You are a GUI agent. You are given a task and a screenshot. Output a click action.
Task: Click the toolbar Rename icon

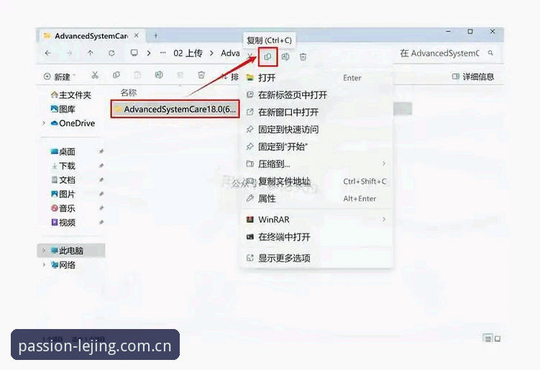pyautogui.click(x=159, y=75)
